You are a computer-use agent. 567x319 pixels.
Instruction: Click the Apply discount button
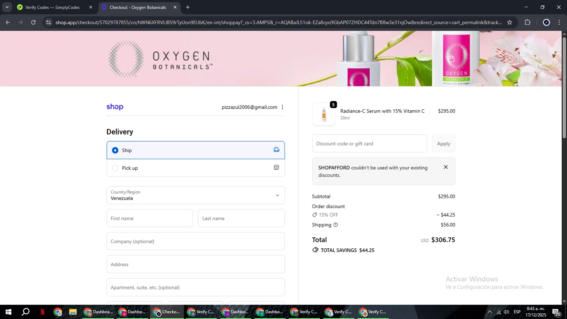pos(443,144)
